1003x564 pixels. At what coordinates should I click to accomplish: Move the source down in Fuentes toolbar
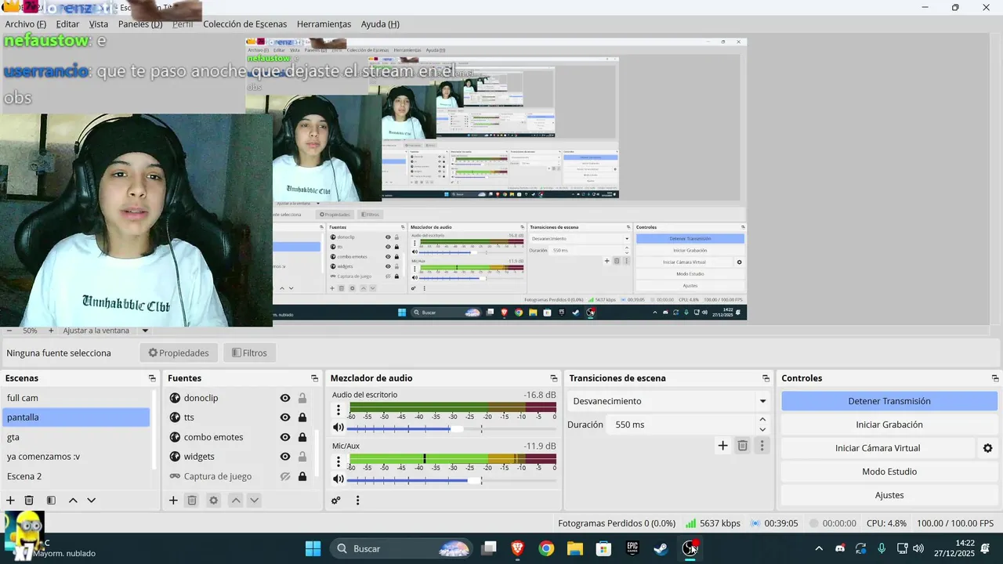coord(254,500)
